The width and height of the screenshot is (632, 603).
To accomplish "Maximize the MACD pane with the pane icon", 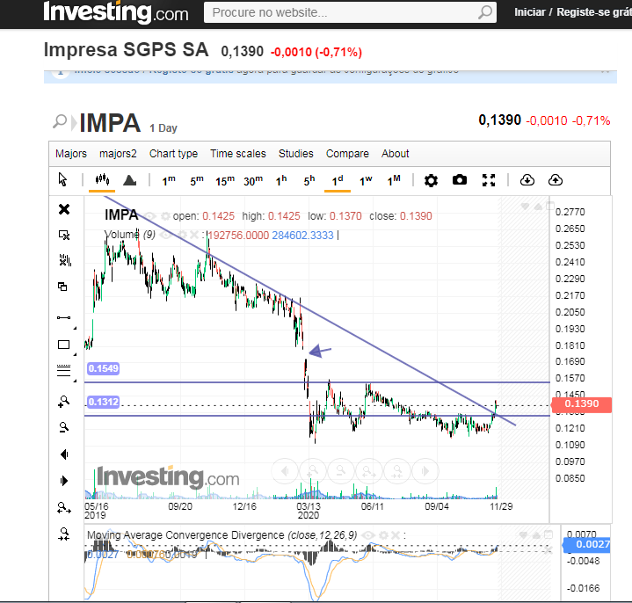I will click(548, 535).
